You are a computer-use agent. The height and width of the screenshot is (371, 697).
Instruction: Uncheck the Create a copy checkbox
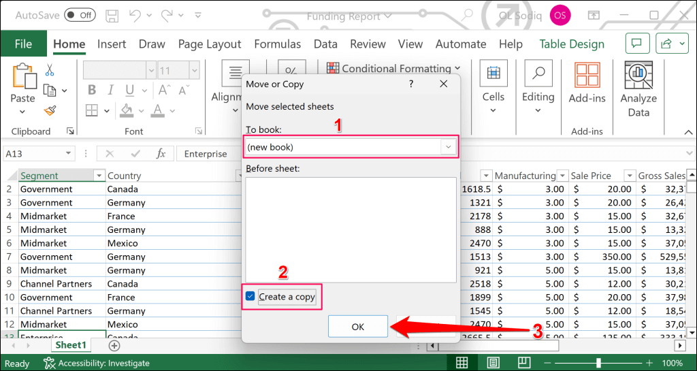tap(250, 296)
